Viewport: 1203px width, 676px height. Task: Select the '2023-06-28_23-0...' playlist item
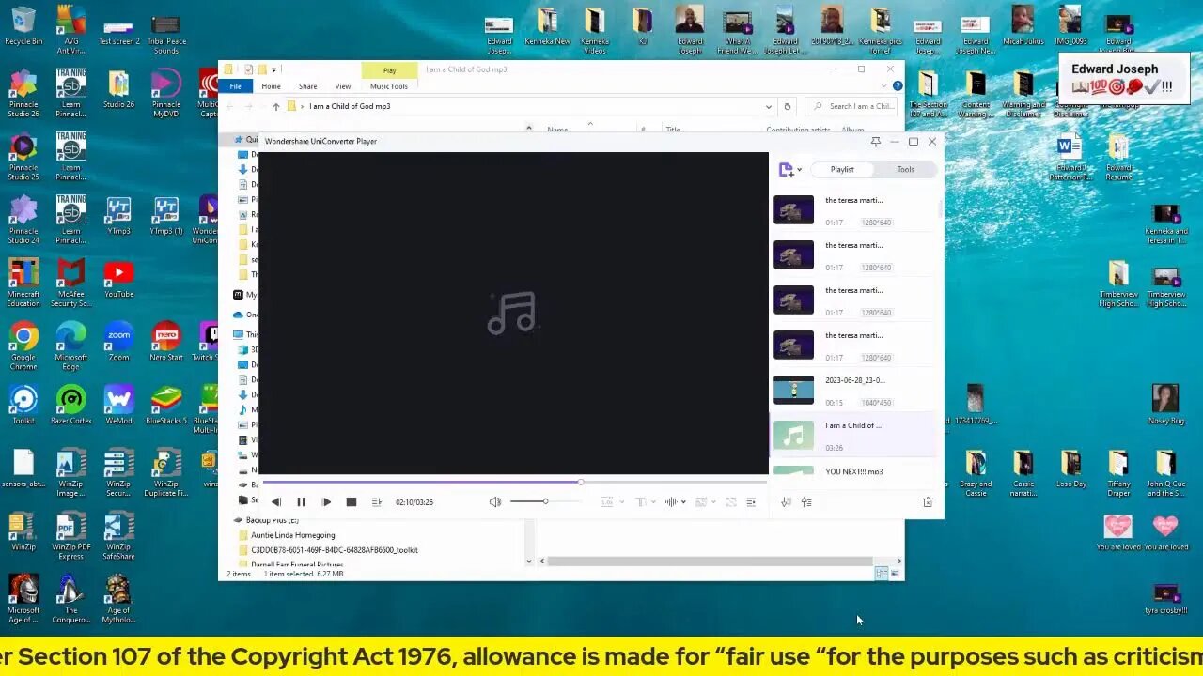point(853,391)
